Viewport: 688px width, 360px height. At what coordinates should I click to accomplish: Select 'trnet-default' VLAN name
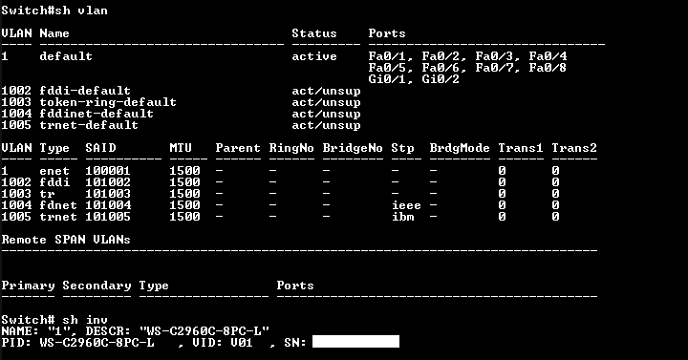89,125
